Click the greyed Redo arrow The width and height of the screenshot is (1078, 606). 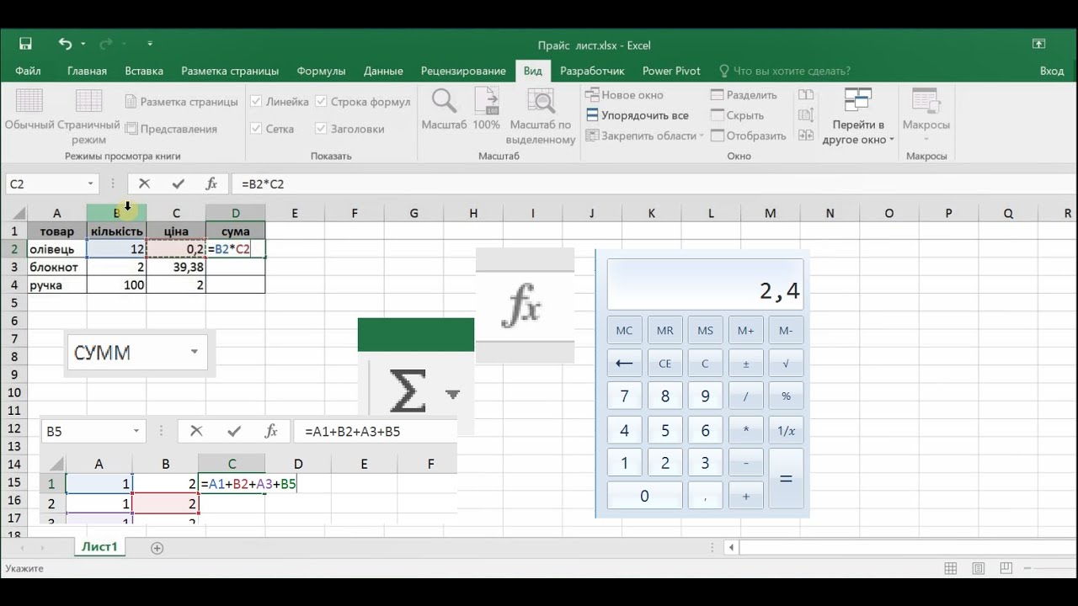tap(106, 44)
